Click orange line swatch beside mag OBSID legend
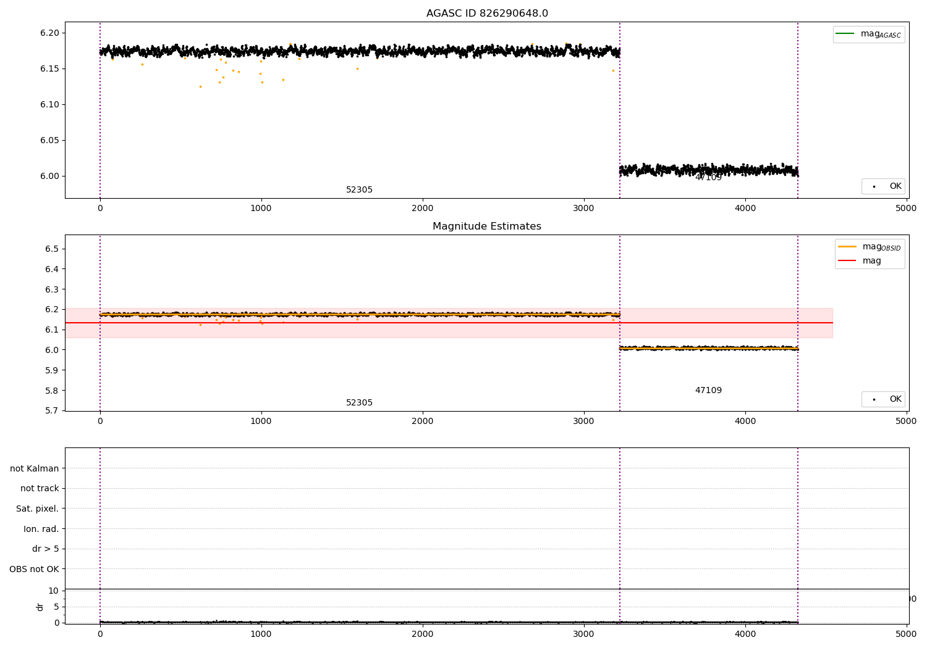 847,246
